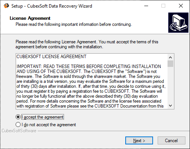This screenshot has width=190, height=149.
Task: Click the Setup - CubexSoft Data Recovery Wizard title
Action: point(52,6)
